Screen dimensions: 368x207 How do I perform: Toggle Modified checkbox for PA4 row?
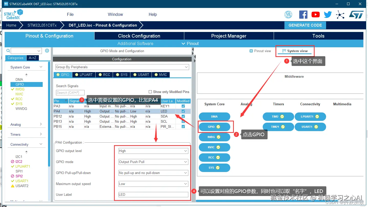(x=183, y=111)
